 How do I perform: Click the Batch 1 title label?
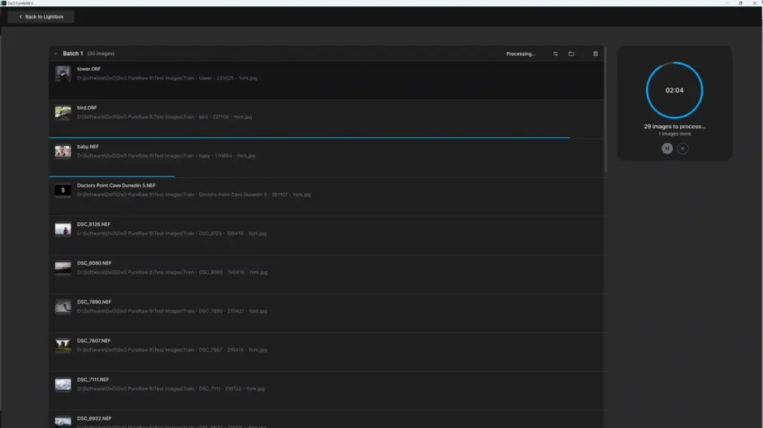72,54
